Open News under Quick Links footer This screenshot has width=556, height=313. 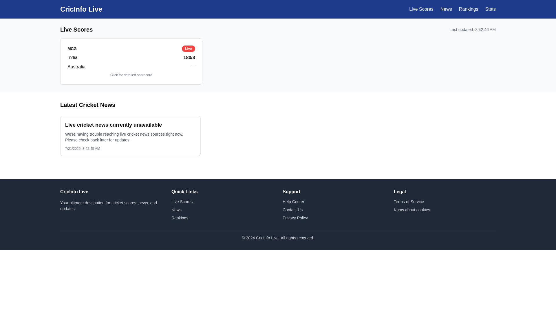[176, 210]
